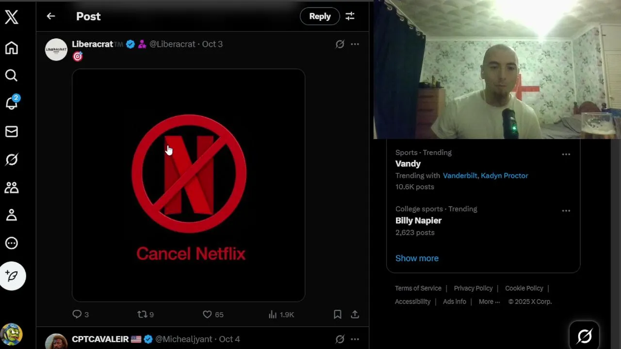Screen dimensions: 621x349
Task: Expand the More footer menu
Action: [489, 301]
